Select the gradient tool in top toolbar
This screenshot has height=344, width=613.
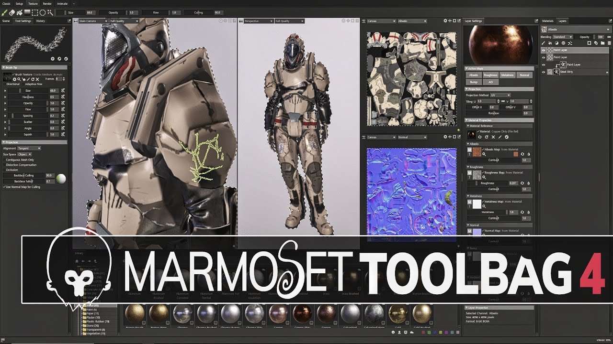pos(27,12)
